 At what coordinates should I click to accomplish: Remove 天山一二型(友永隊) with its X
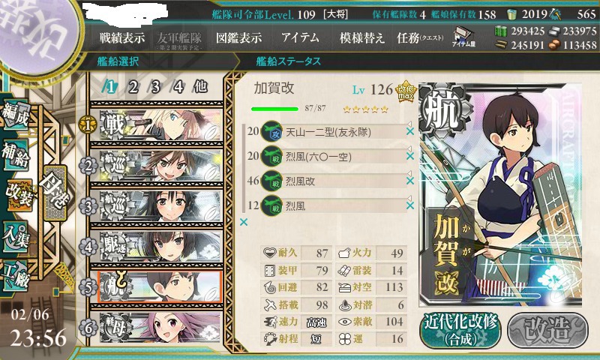click(409, 131)
